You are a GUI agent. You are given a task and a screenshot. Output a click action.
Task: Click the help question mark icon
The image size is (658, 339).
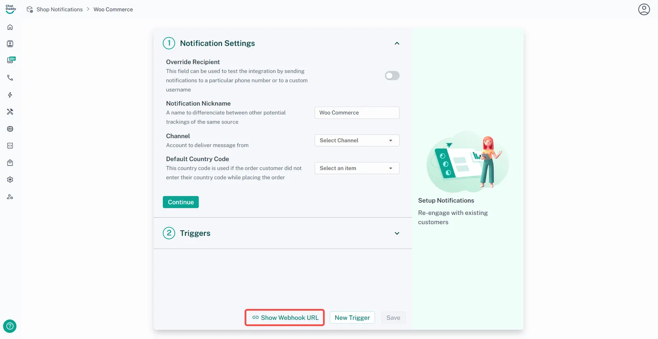(10, 326)
